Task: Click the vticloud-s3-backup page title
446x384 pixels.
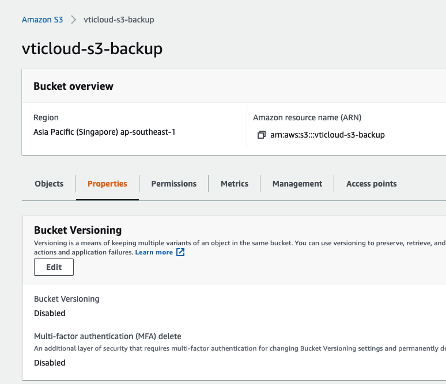Action: click(x=92, y=48)
